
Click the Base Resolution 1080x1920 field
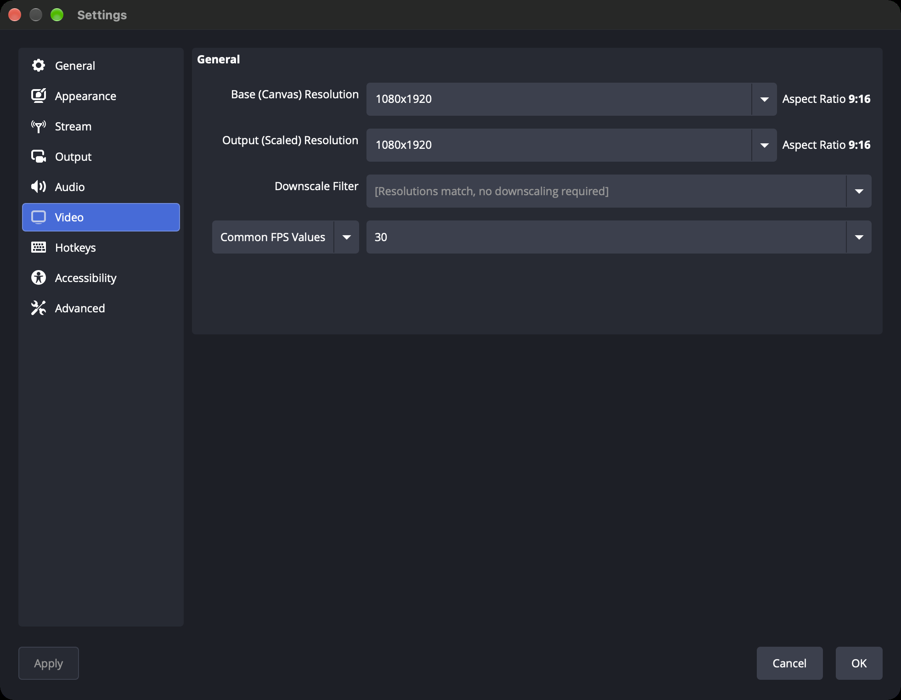(559, 99)
